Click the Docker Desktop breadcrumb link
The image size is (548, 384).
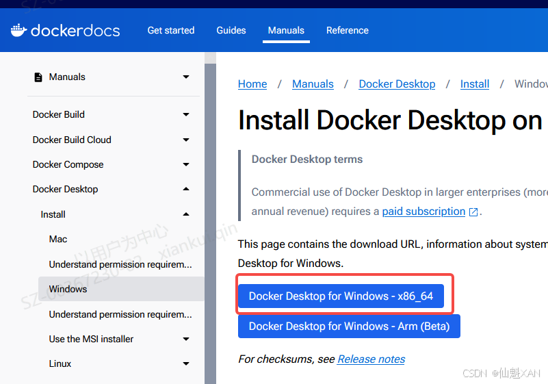[397, 84]
